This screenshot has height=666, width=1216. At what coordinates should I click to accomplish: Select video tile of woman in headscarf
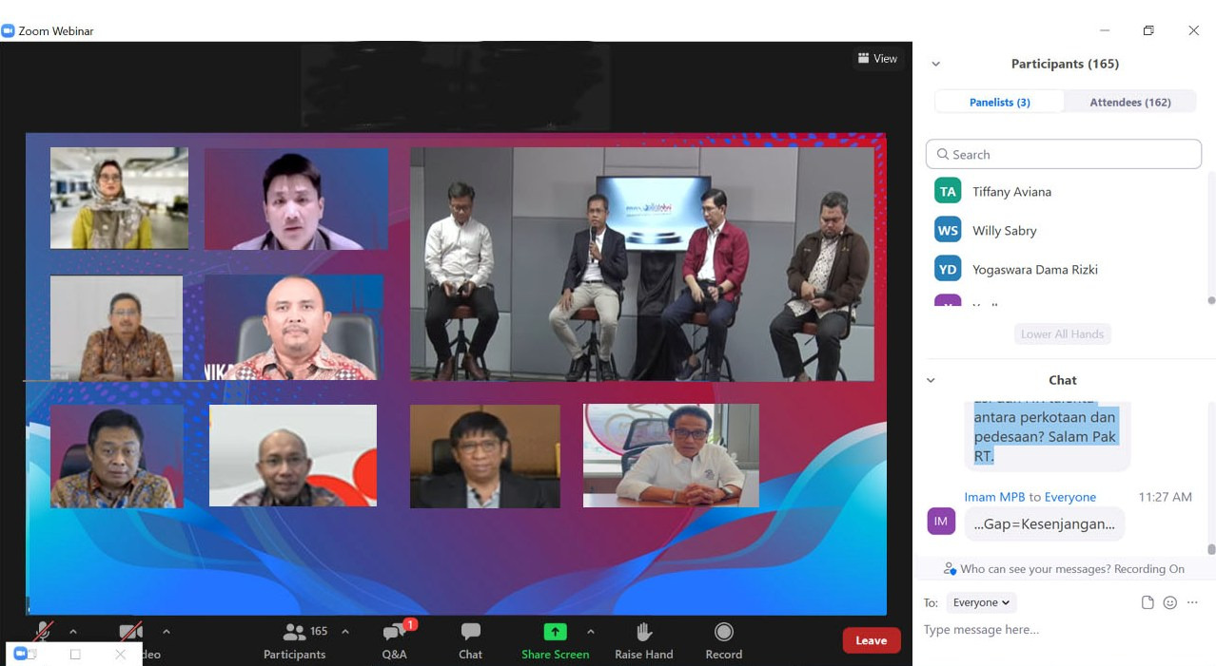(x=119, y=198)
